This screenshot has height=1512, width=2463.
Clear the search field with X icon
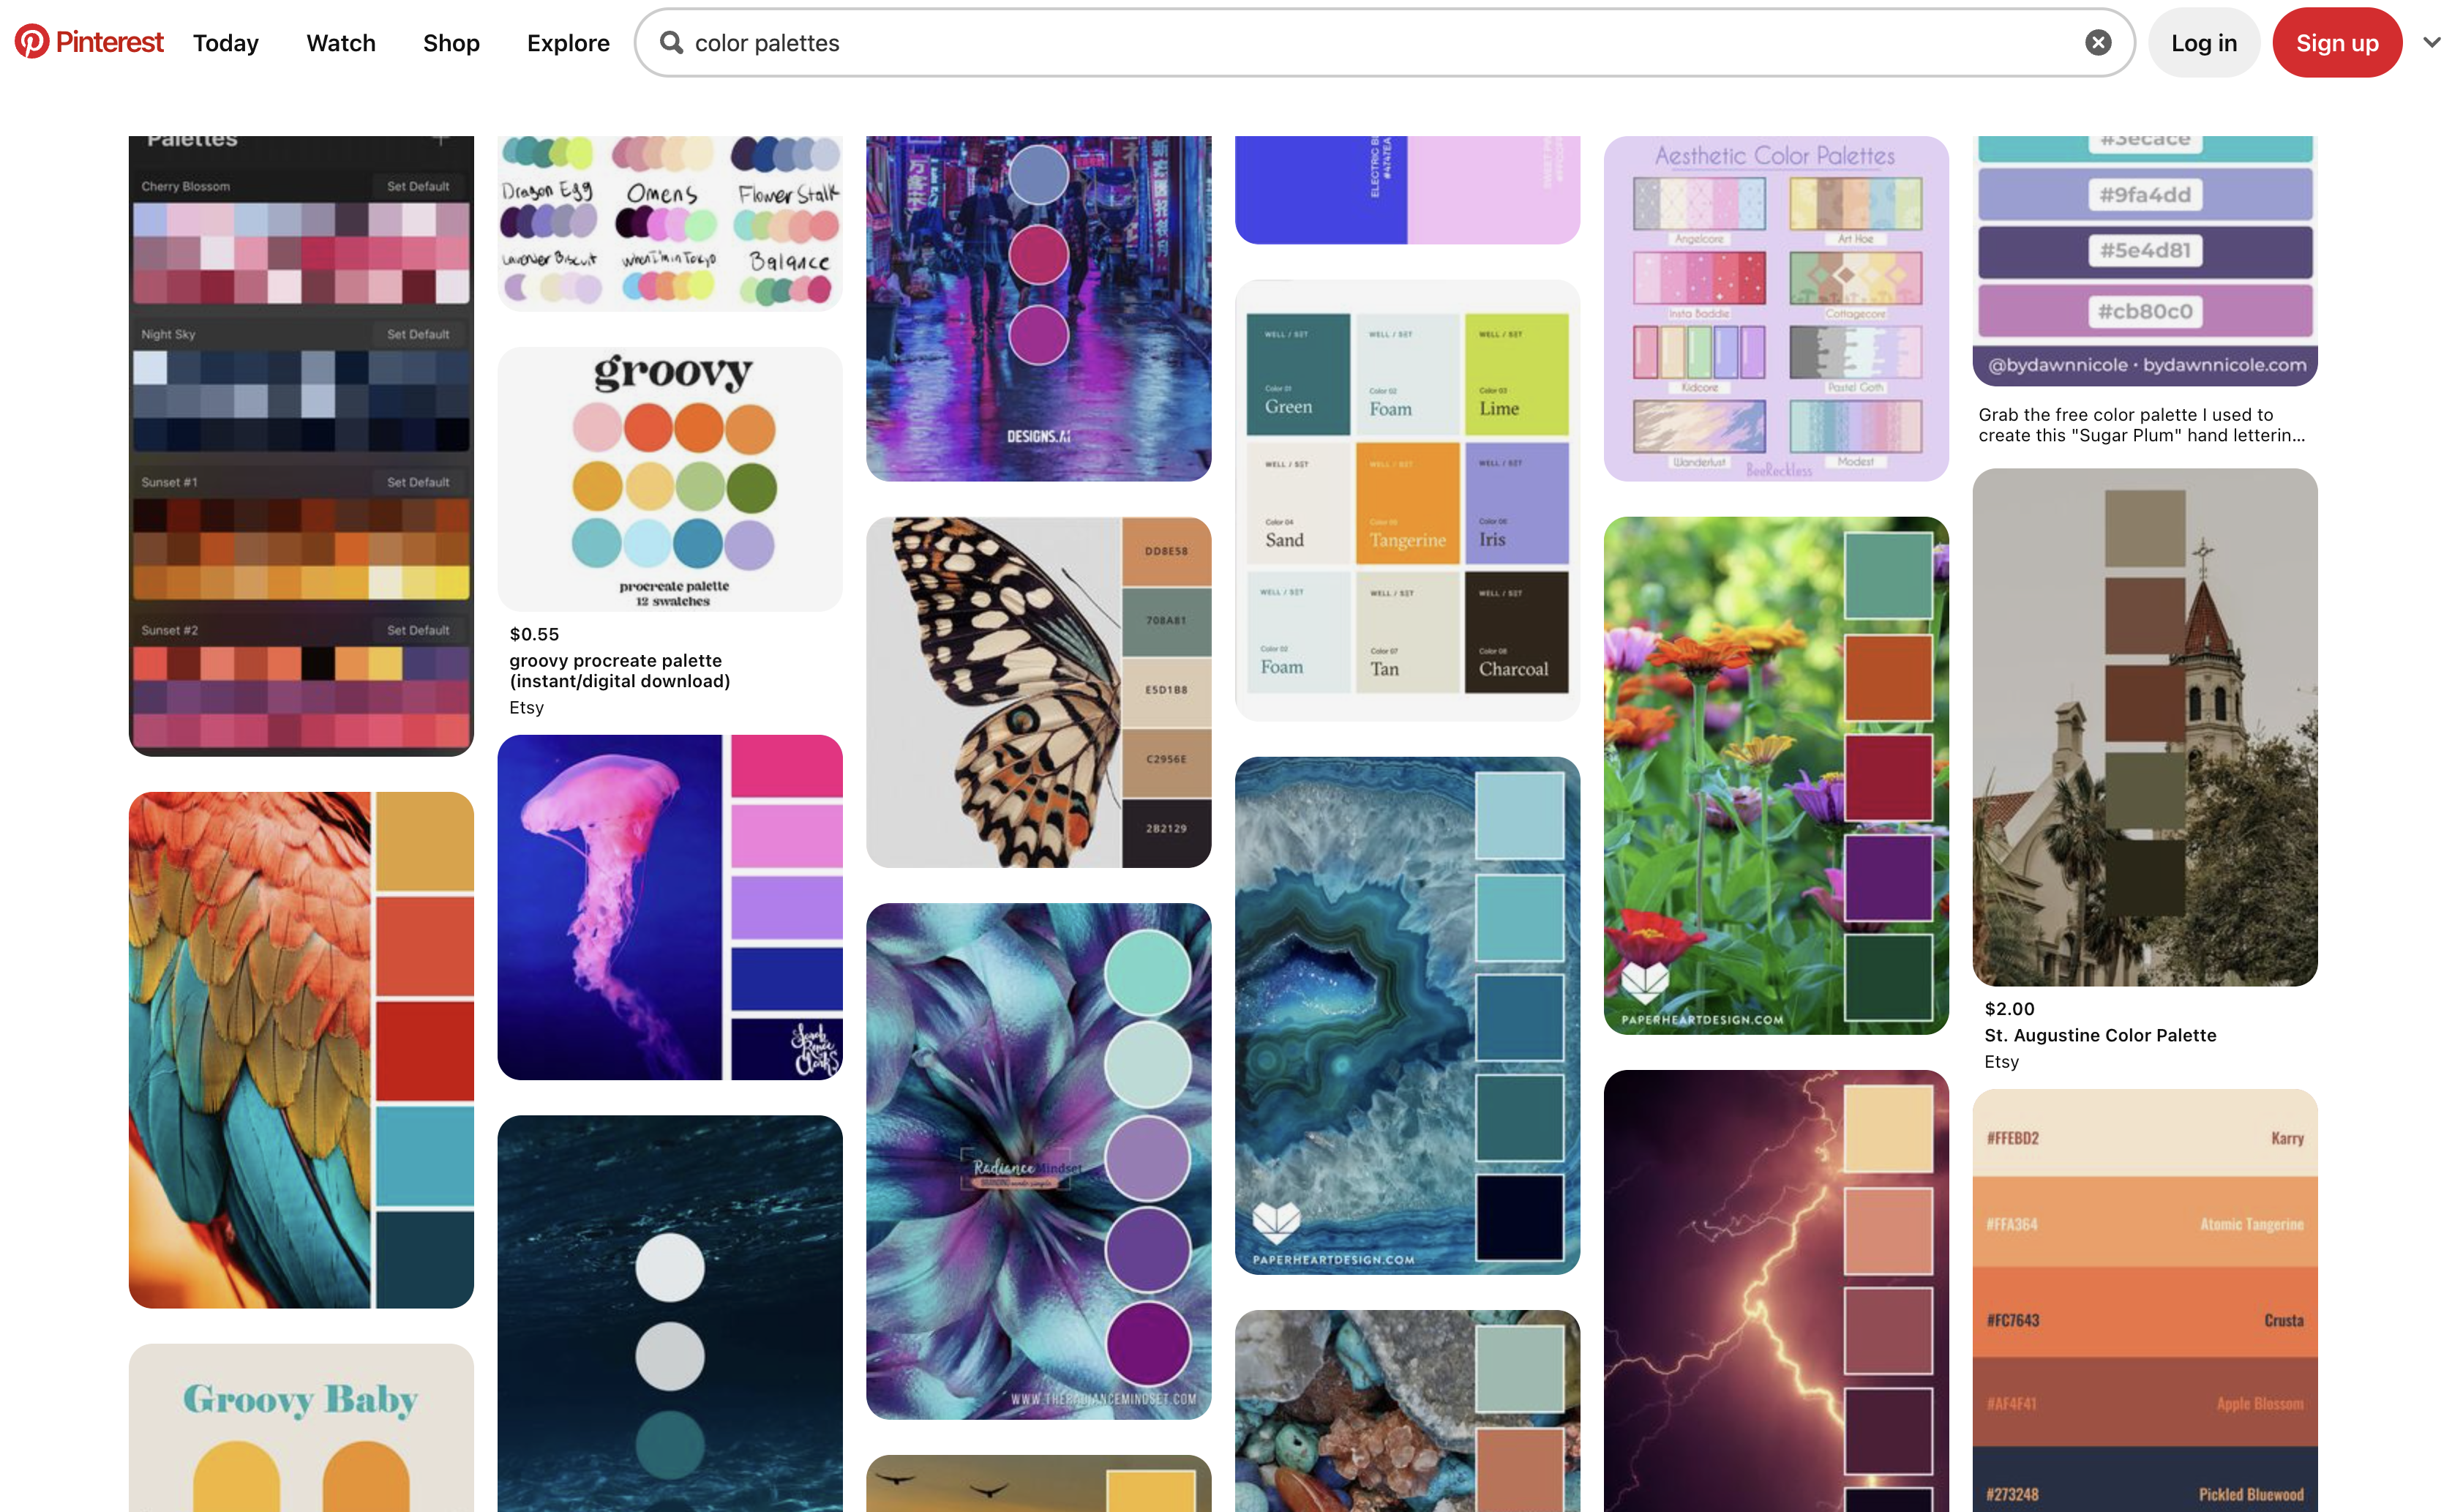coord(2097,43)
